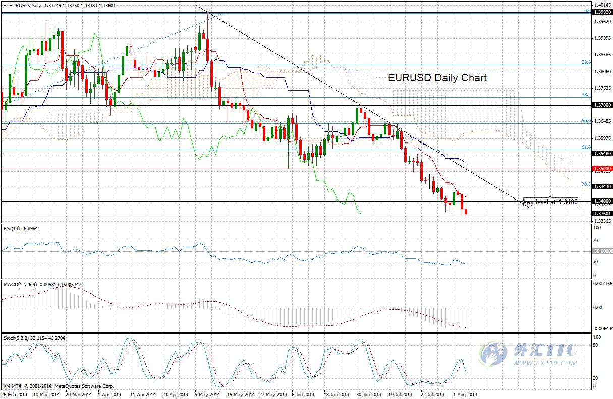Click the 38.2 Fibonacci retracement label
The height and width of the screenshot is (399, 613).
tap(586, 95)
